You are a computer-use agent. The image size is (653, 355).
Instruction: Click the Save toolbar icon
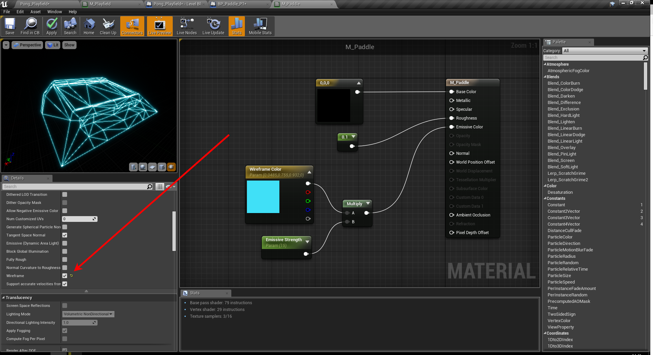coord(10,26)
